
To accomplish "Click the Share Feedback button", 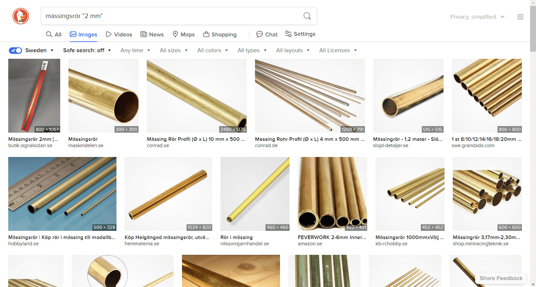I will pos(501,278).
